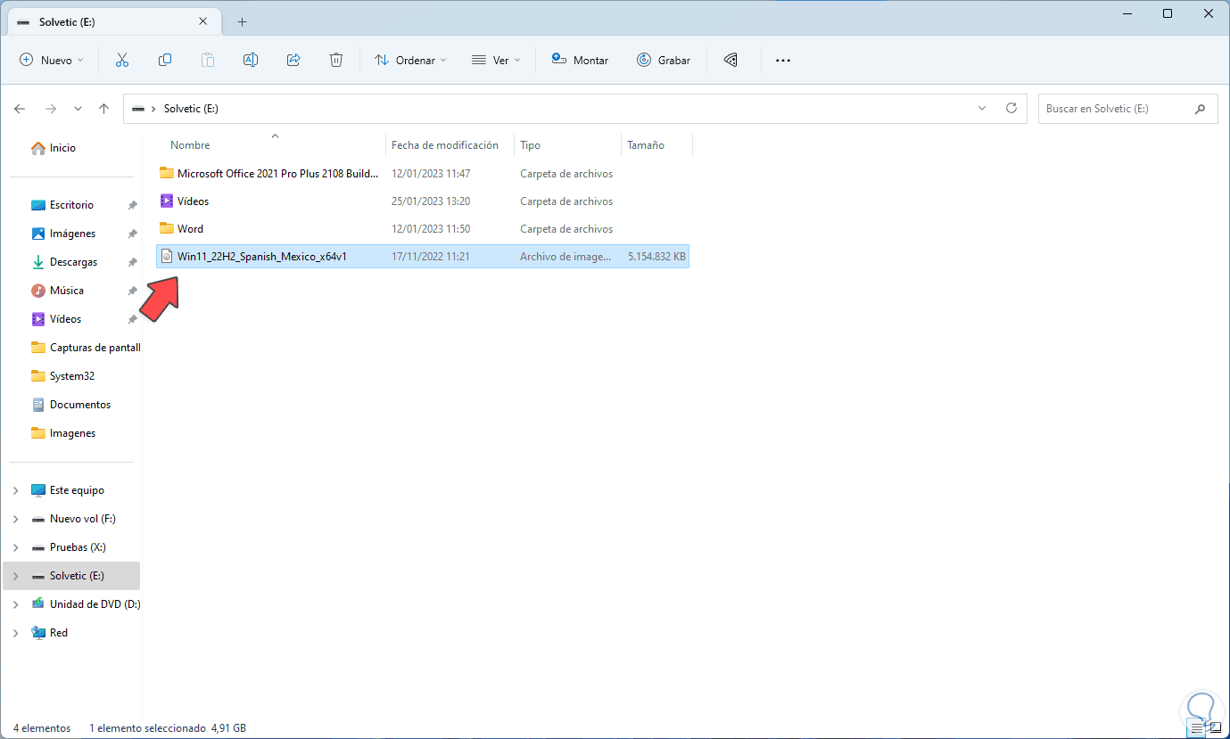The image size is (1230, 739).
Task: Select the Solvetic (E:) window tab
Action: [x=116, y=21]
